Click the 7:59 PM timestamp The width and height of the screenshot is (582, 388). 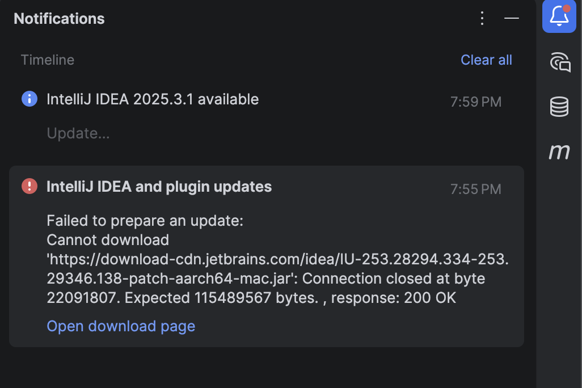(476, 102)
